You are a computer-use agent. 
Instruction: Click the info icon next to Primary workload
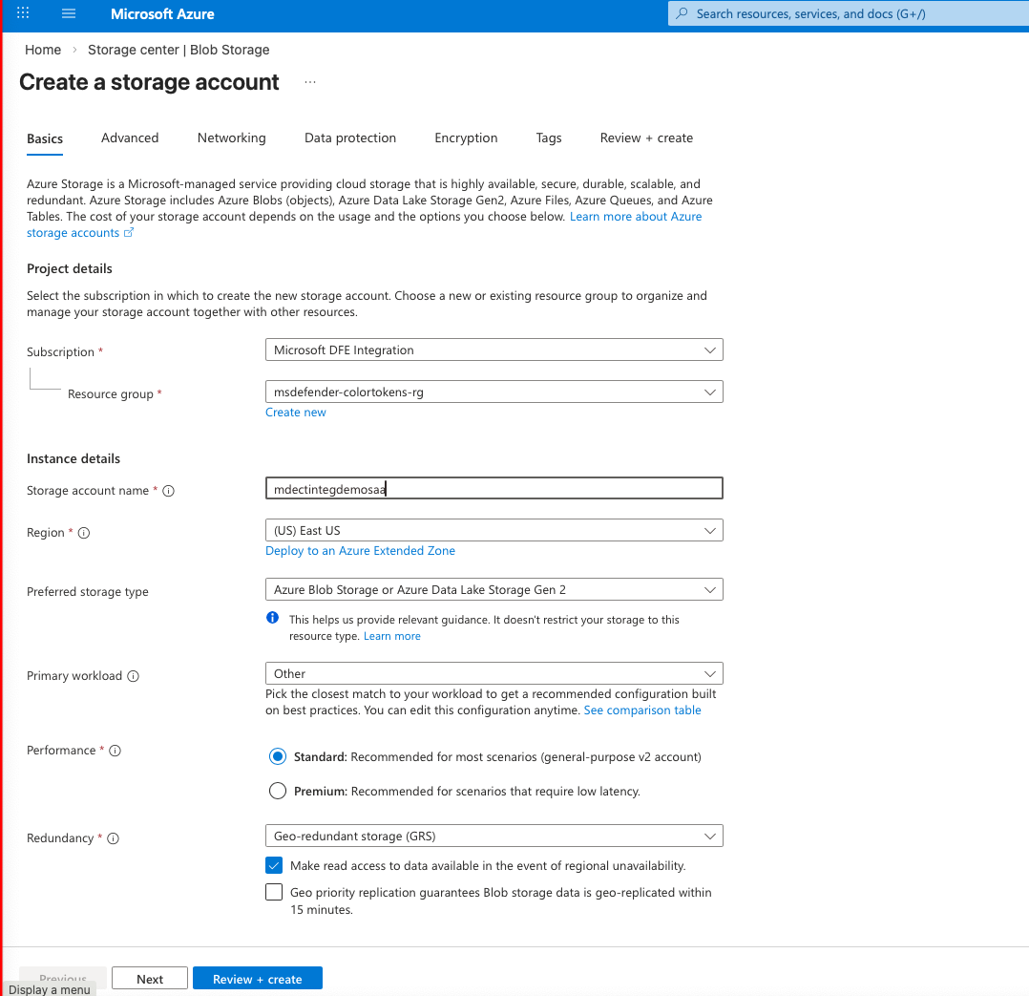click(133, 676)
